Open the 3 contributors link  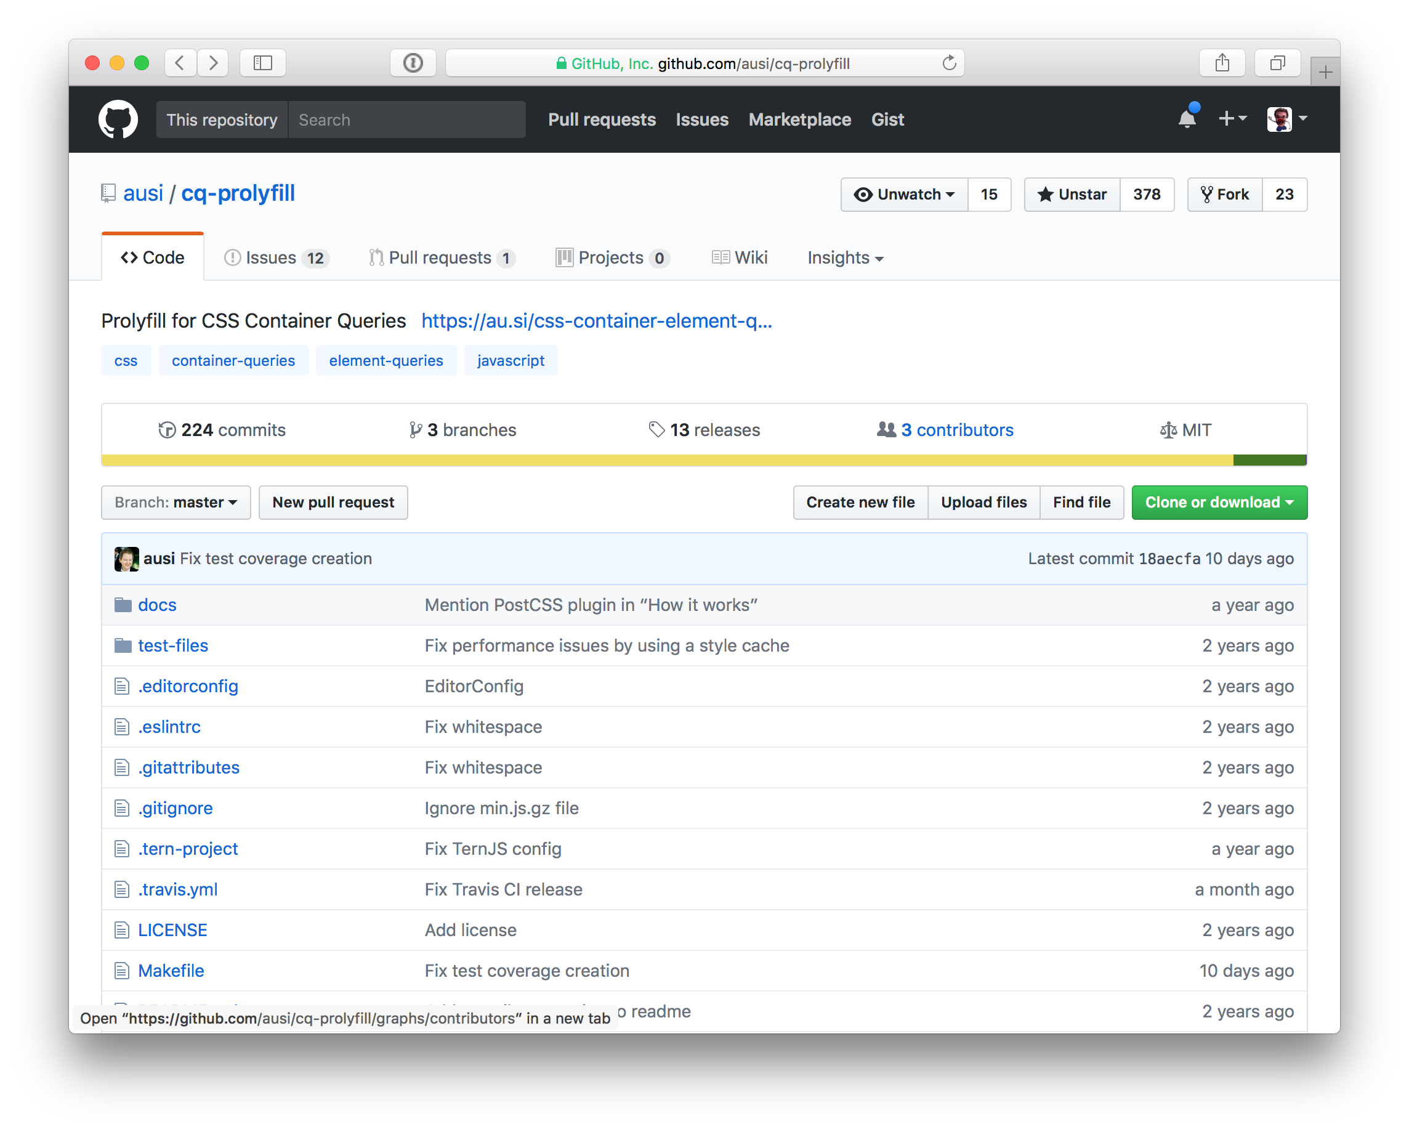pos(945,429)
